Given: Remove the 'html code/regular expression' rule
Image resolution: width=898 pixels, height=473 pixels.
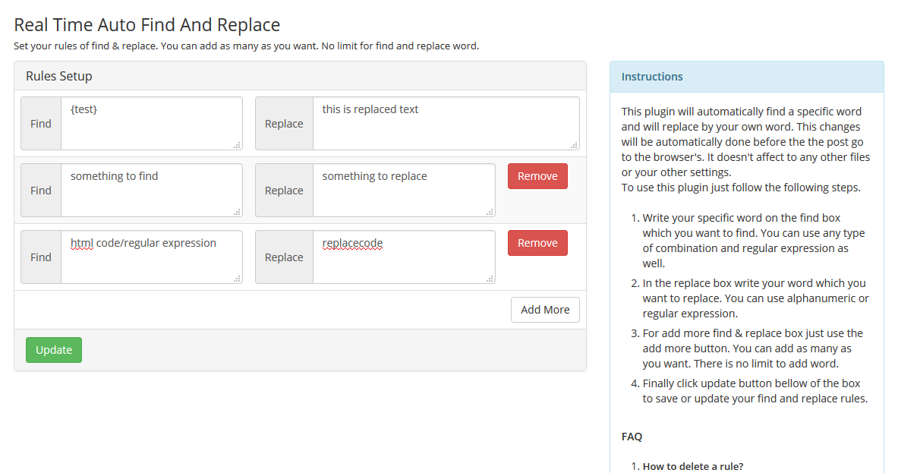Looking at the screenshot, I should (537, 243).
